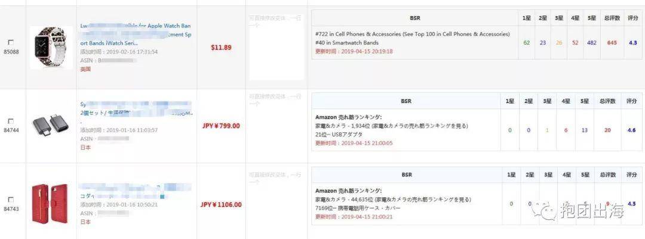This screenshot has height=239, width=645.
Task: Tick the checkbox for item 85088
Action: 11,42
